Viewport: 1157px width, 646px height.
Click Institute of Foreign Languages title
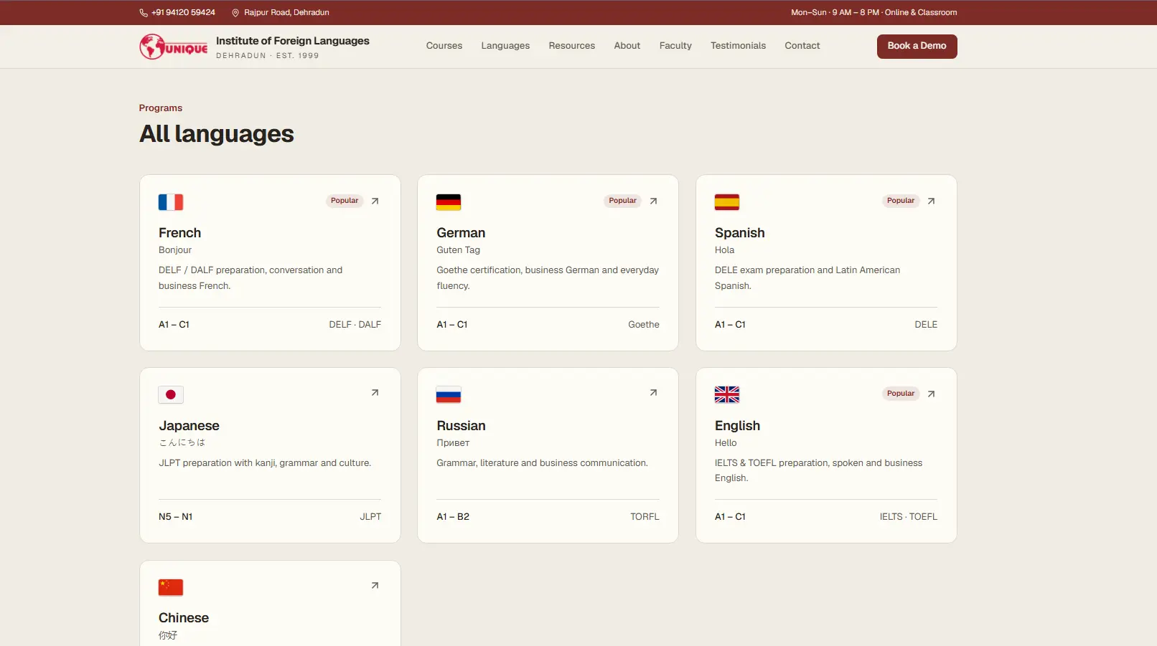(x=293, y=41)
